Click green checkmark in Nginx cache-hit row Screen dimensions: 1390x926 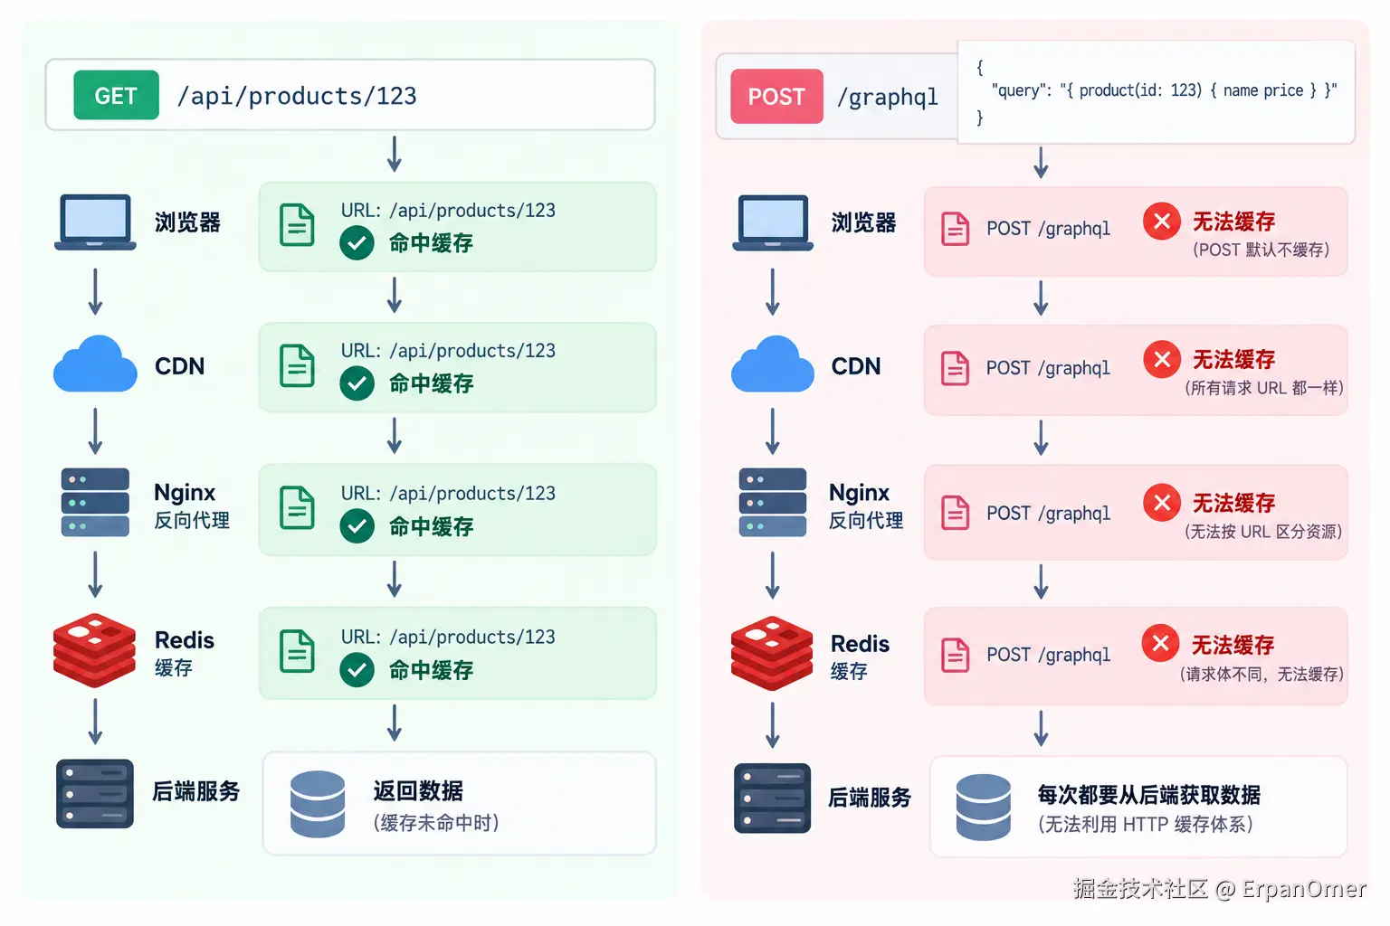[357, 526]
